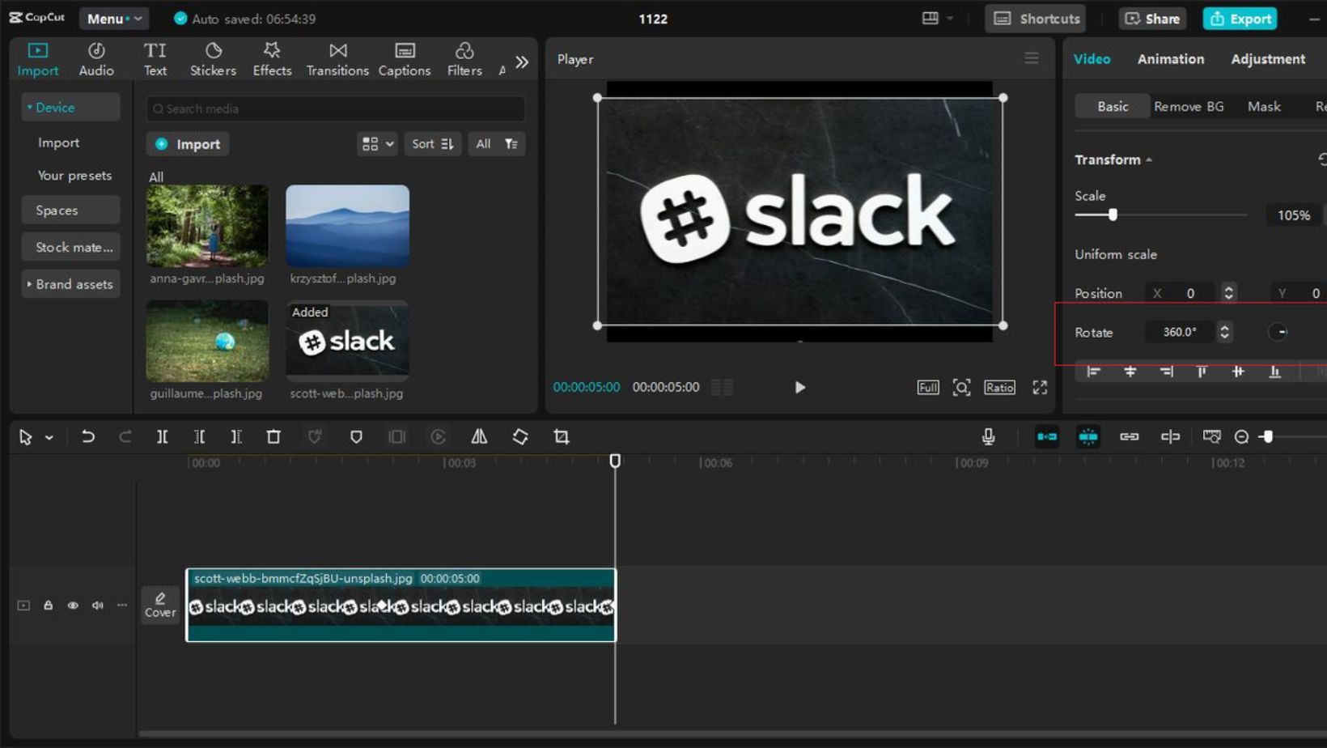Click the Position X stepper
1327x748 pixels.
1228,293
